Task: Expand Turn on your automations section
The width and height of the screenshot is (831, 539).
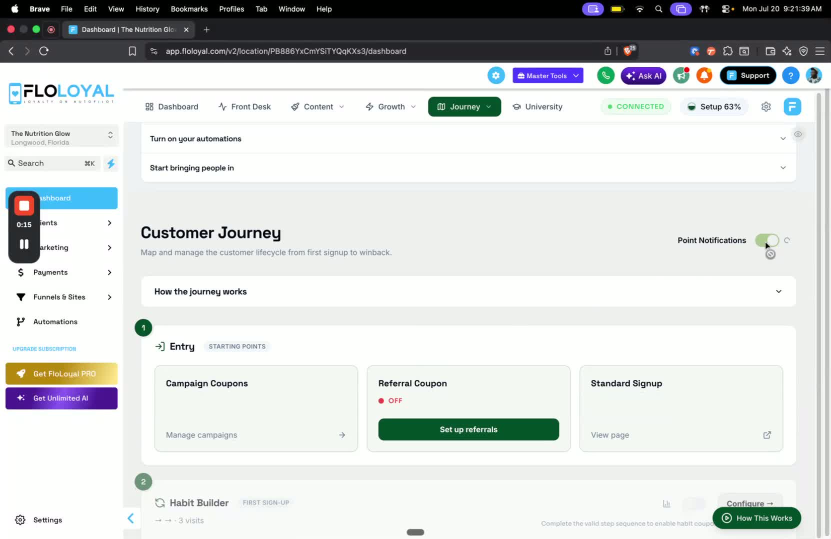Action: coord(468,138)
